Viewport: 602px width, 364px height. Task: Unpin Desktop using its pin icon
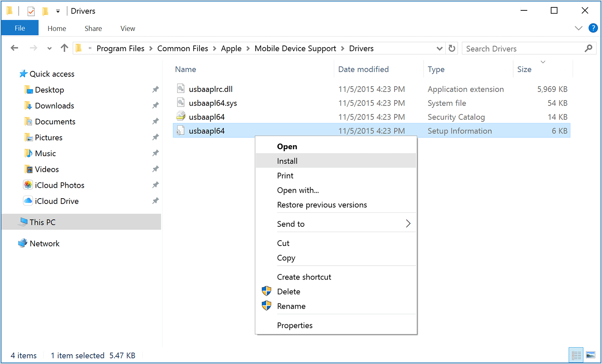(x=156, y=90)
